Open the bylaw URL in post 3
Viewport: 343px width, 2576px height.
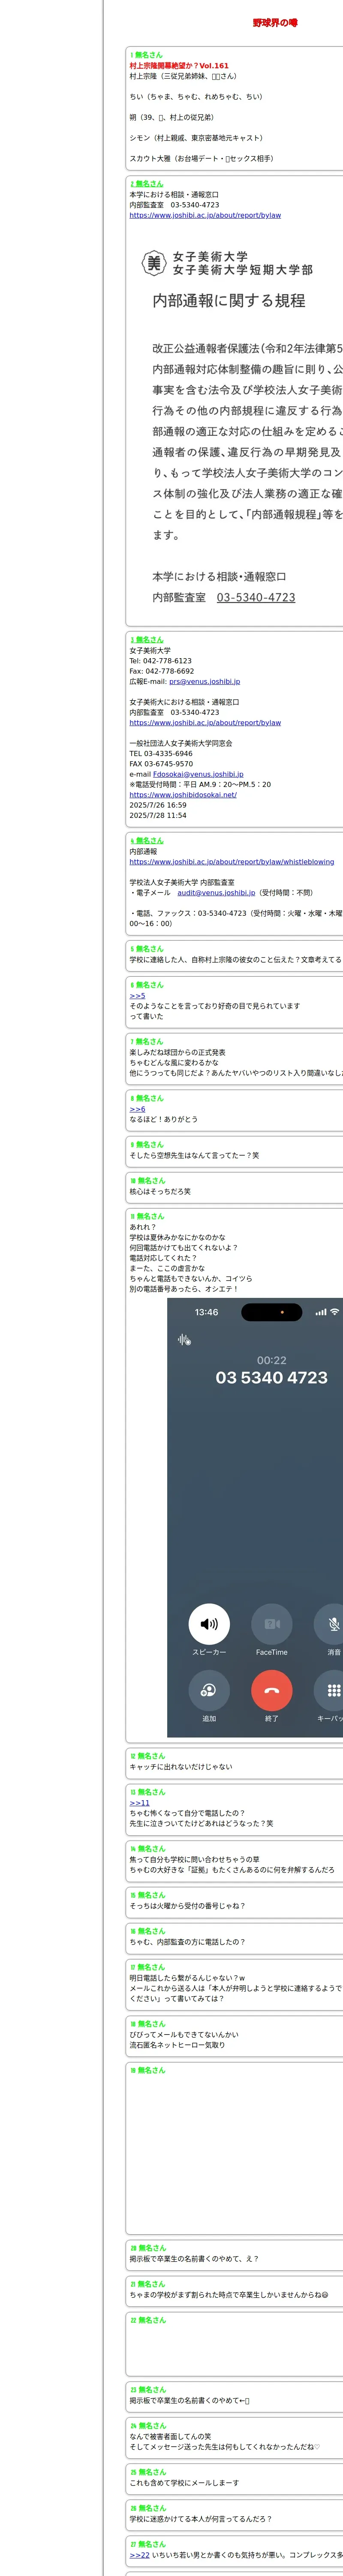coord(205,723)
